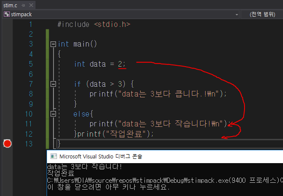
Task: Click line number 8
Action: (31, 94)
